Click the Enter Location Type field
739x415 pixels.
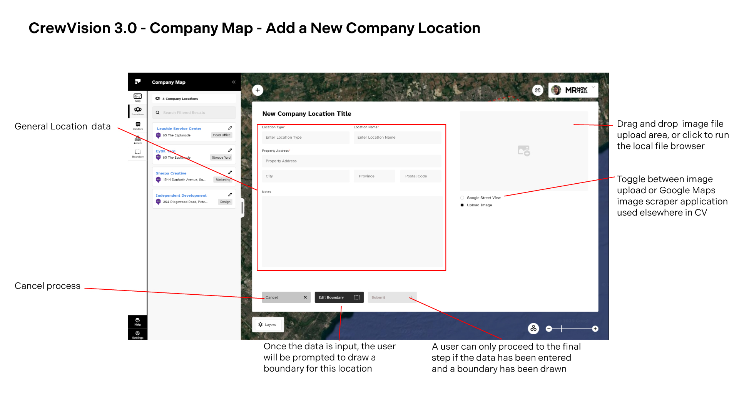click(x=306, y=138)
